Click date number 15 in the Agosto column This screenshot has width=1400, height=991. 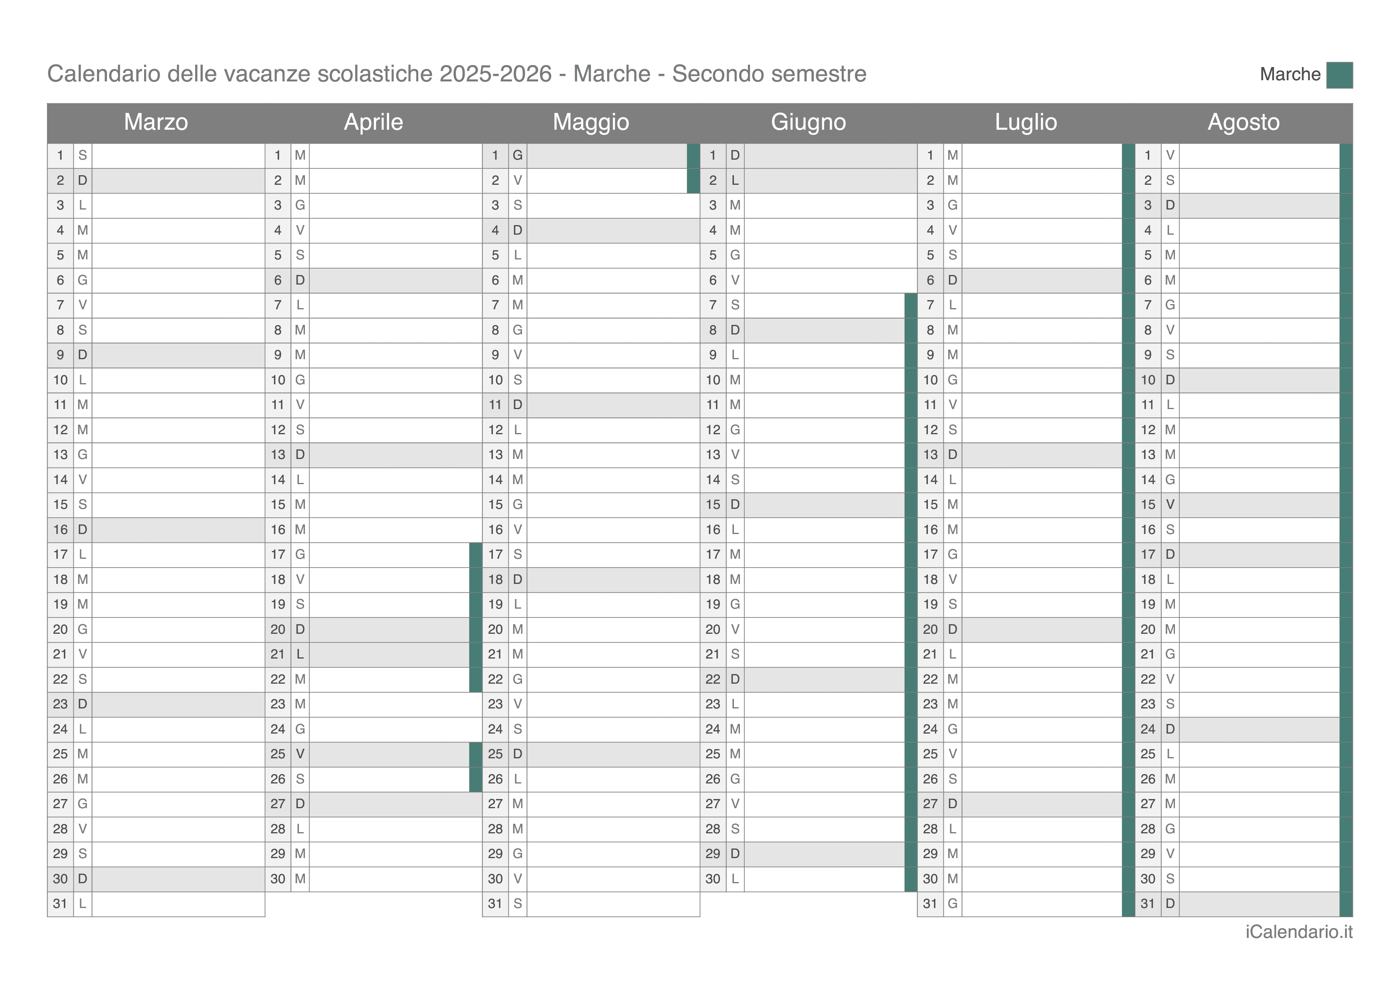1148,504
